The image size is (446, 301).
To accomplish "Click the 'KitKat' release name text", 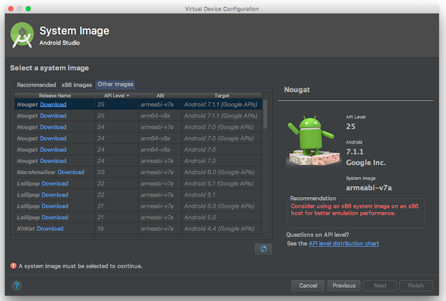I will click(26, 229).
